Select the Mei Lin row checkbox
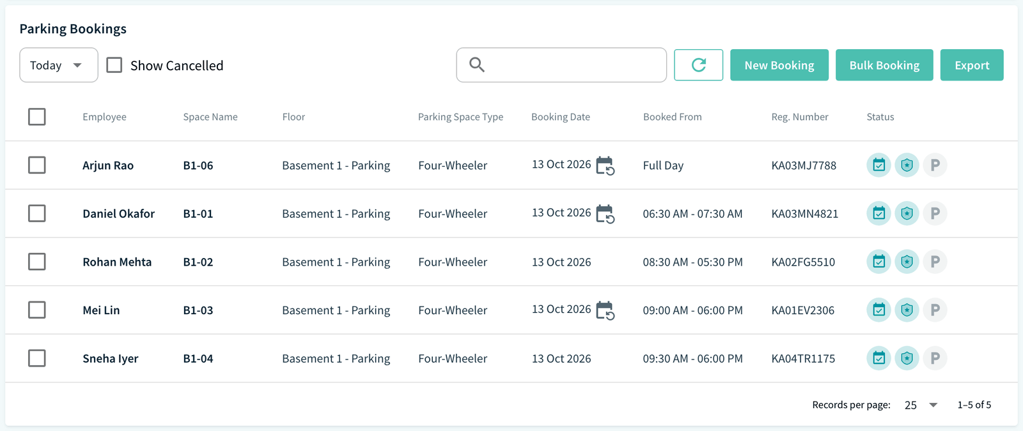The image size is (1023, 431). [x=37, y=310]
